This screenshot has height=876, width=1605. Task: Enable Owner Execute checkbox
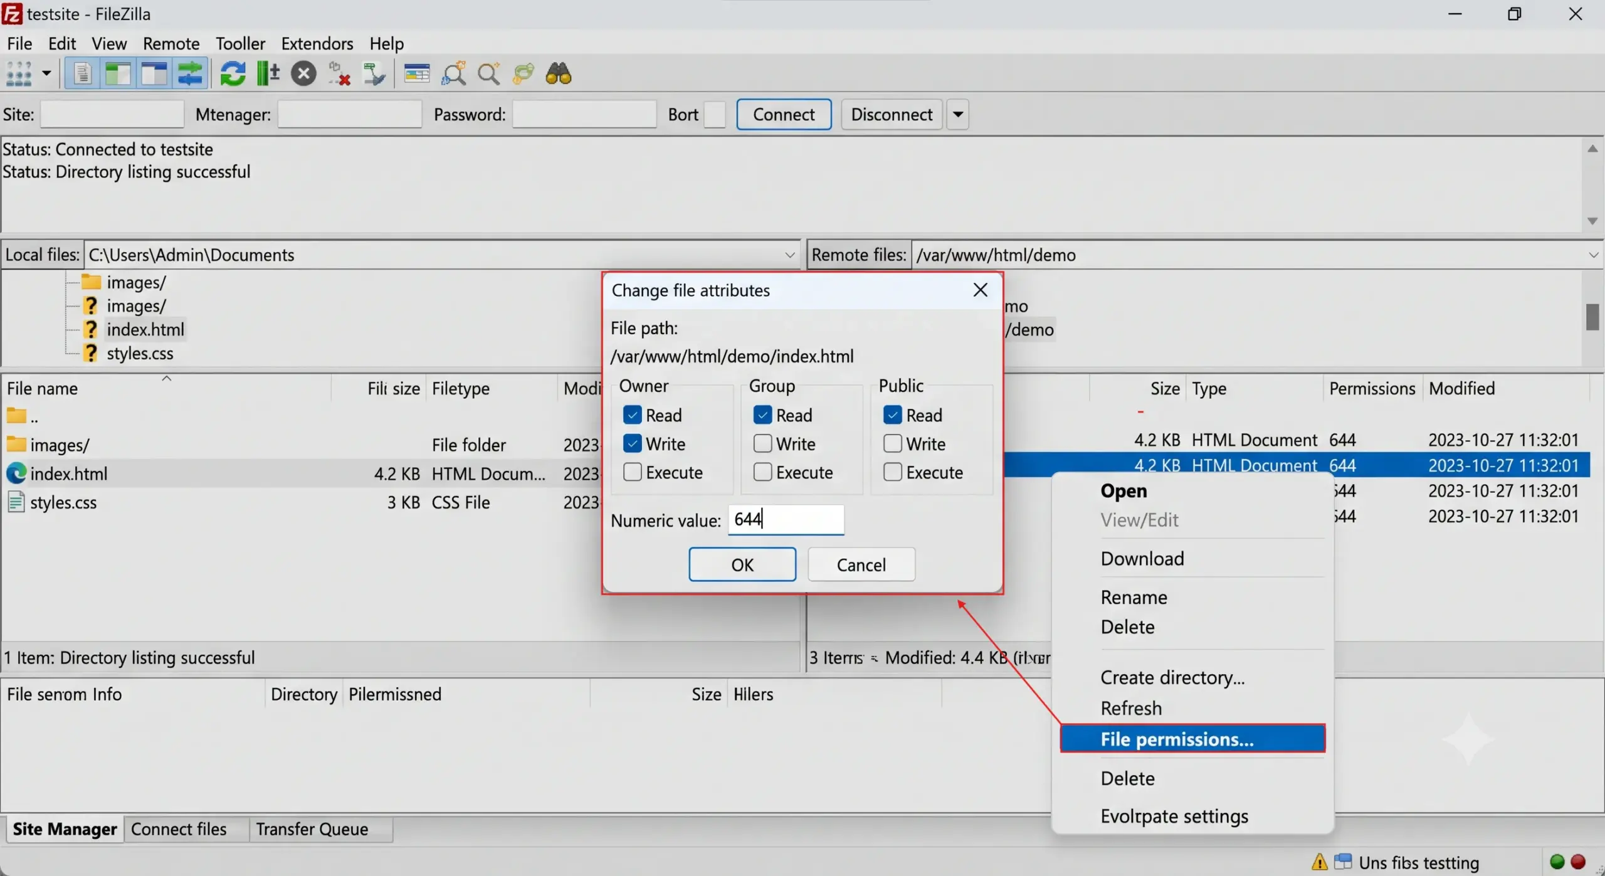632,472
